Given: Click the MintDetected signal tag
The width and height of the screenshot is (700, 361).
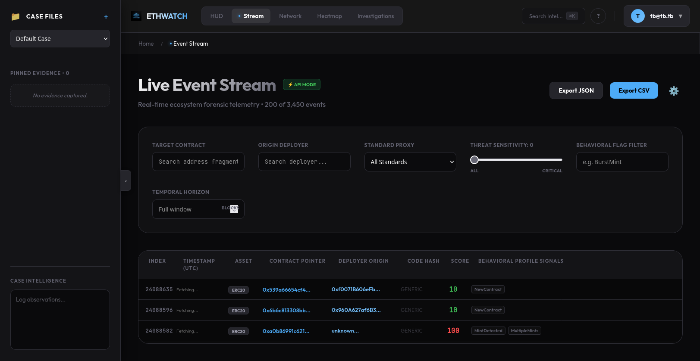Looking at the screenshot, I should 488,331.
